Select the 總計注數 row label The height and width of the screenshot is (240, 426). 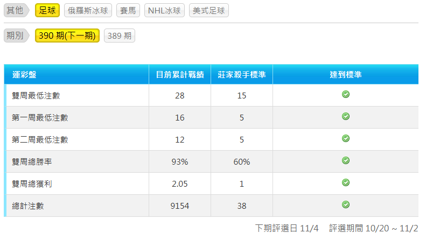27,206
